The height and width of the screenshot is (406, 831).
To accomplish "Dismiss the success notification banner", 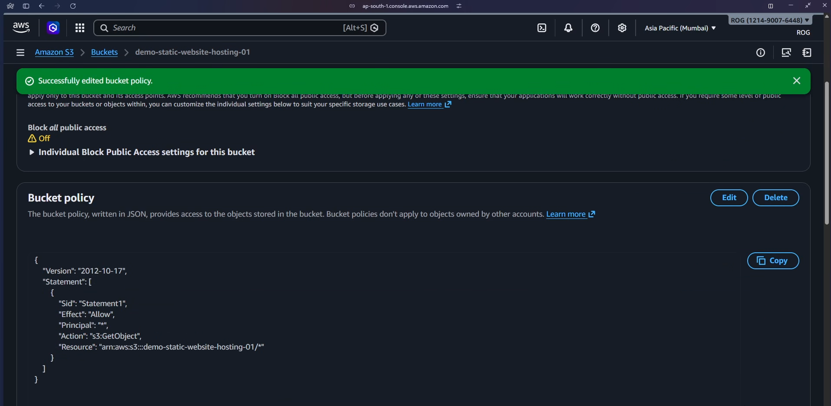I will pos(797,81).
